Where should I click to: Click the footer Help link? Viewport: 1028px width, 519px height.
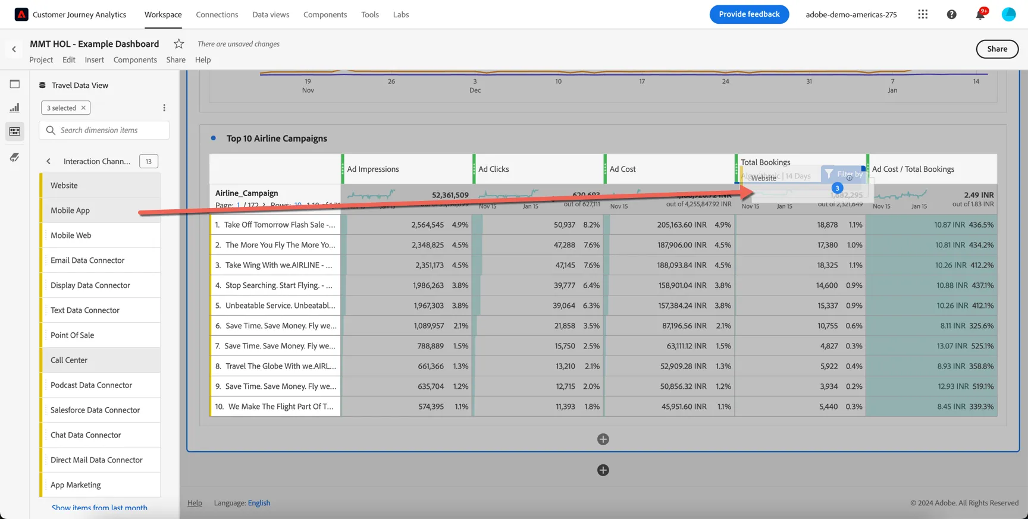click(195, 503)
